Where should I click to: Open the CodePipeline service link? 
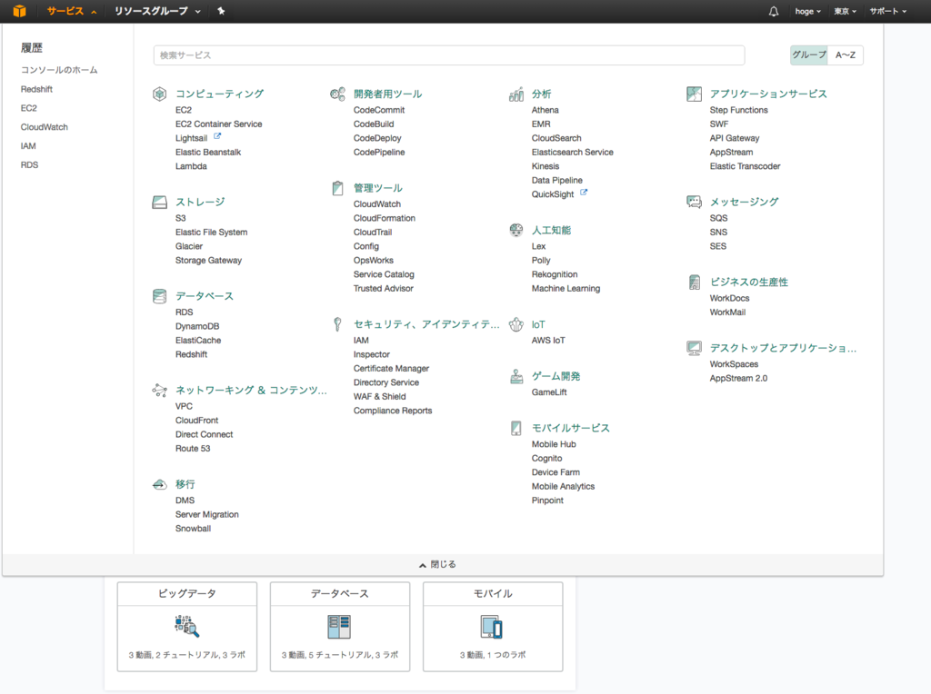coord(379,153)
